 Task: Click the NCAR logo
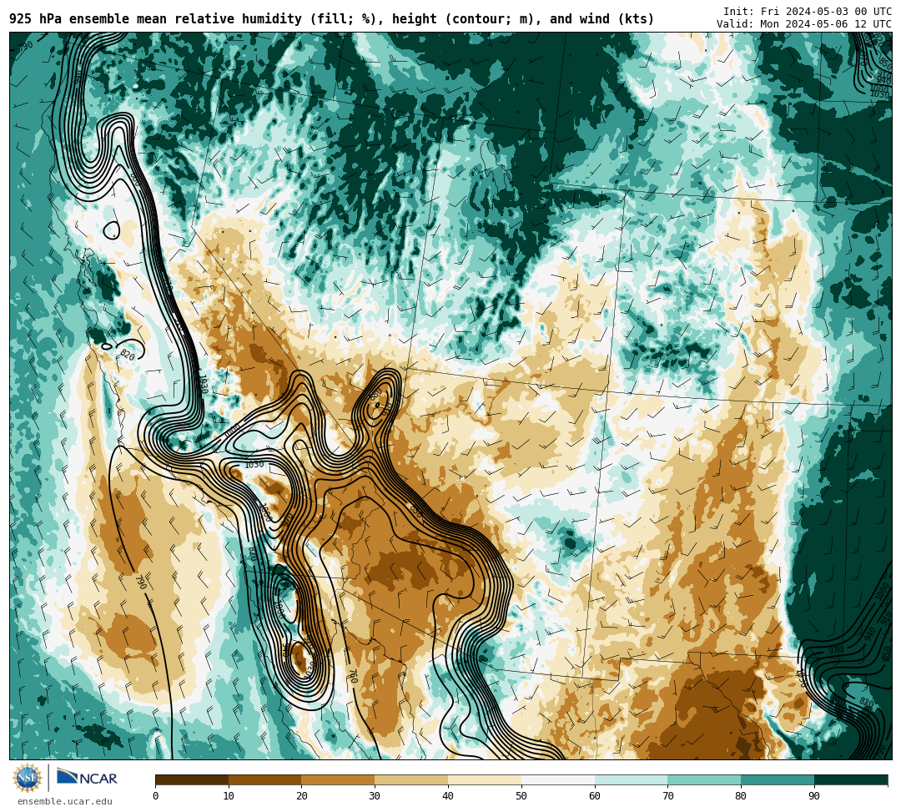click(88, 778)
